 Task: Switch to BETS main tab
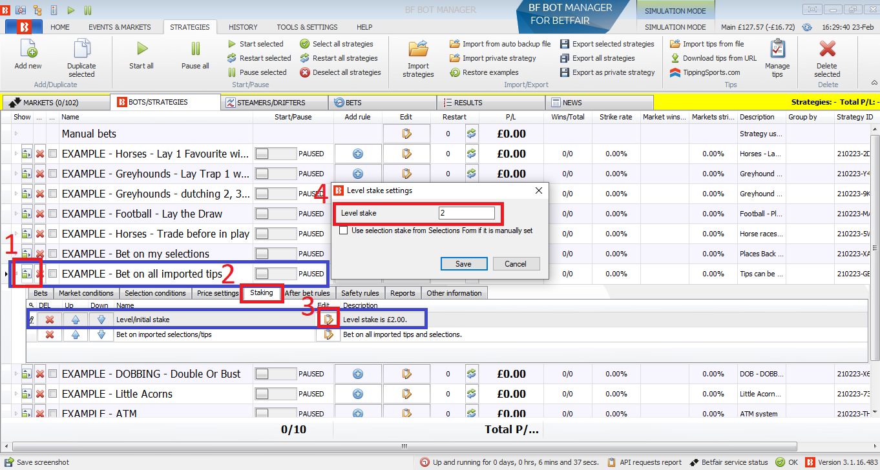tap(382, 102)
